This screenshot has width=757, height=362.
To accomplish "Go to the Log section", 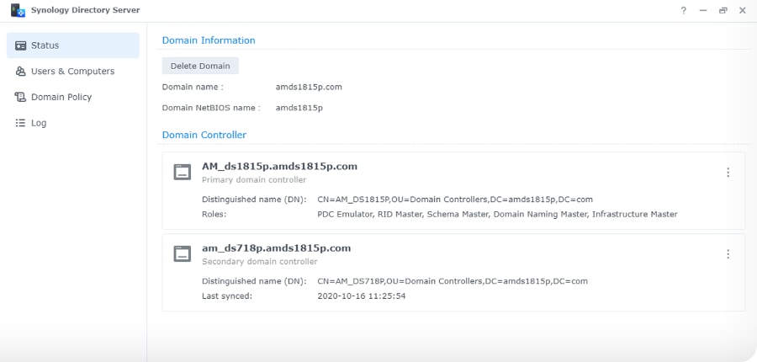I will click(x=39, y=123).
